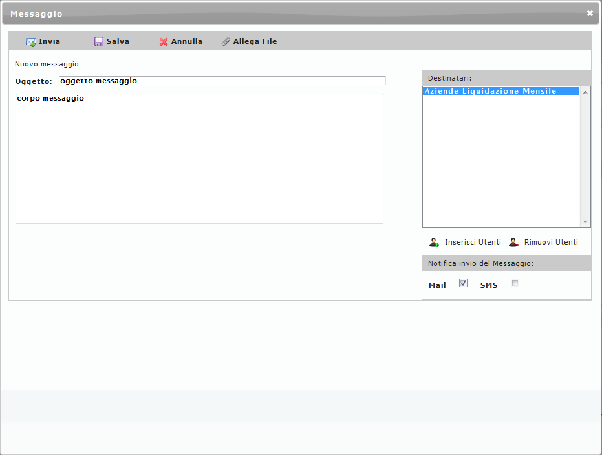Click the red X Annulla icon
602x455 pixels.
(x=164, y=42)
